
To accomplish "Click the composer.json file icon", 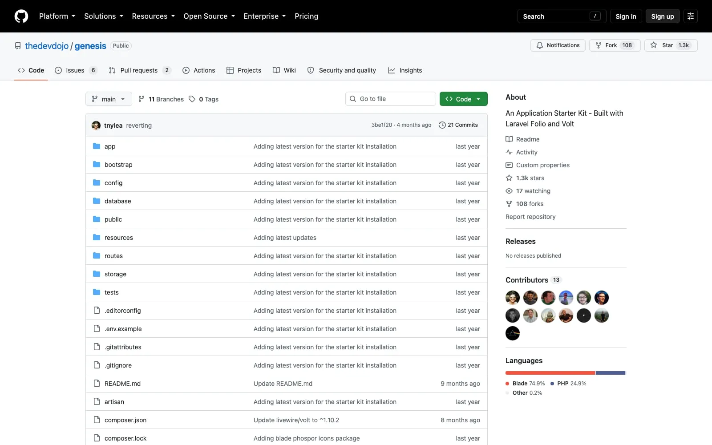I will (97, 420).
